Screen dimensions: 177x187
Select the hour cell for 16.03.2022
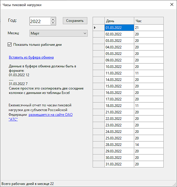coord(149,93)
